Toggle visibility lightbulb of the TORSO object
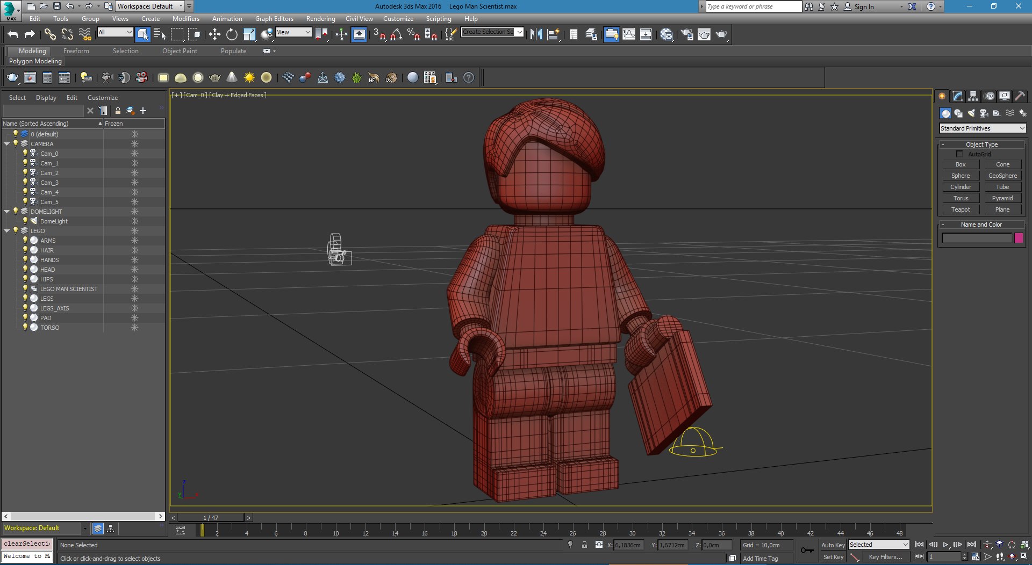The image size is (1032, 565). click(25, 327)
